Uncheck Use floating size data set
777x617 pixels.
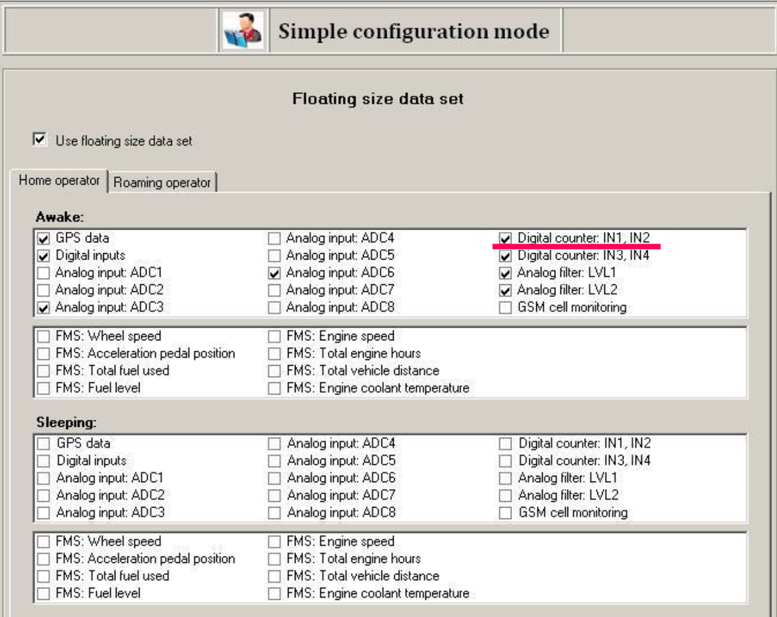[x=39, y=141]
